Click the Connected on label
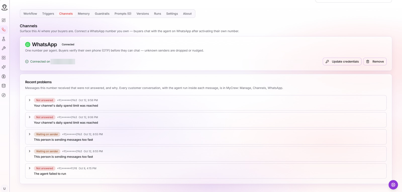Viewport: 402px width, 192px height. pyautogui.click(x=40, y=62)
